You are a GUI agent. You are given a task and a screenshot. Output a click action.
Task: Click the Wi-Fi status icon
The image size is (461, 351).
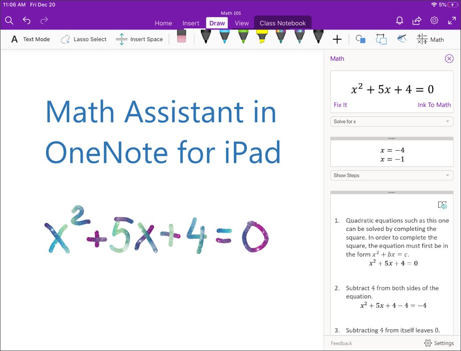pyautogui.click(x=434, y=5)
